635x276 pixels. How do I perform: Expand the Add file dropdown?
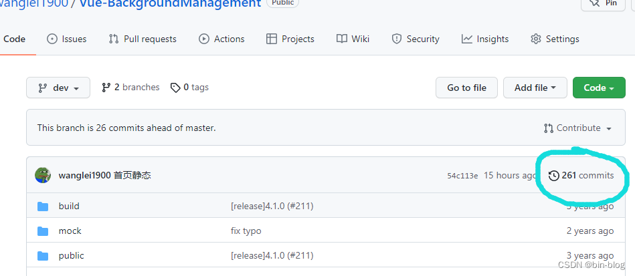[535, 88]
